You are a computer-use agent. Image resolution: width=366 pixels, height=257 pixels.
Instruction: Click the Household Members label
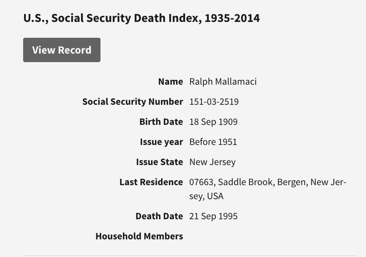tap(139, 236)
